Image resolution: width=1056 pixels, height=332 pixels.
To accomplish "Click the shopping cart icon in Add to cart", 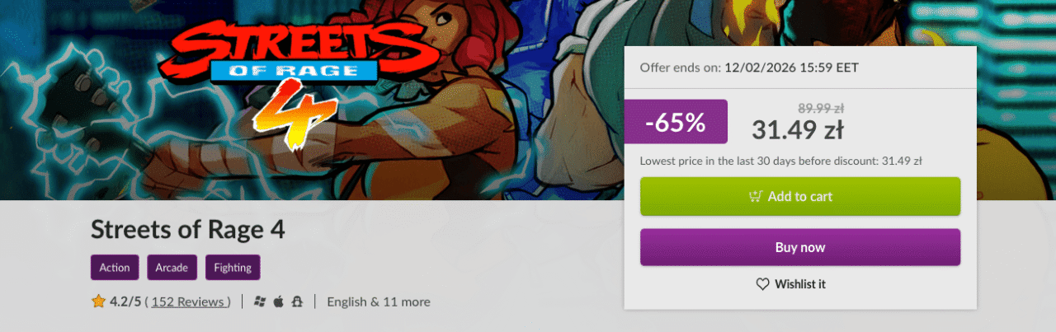I will [x=755, y=196].
